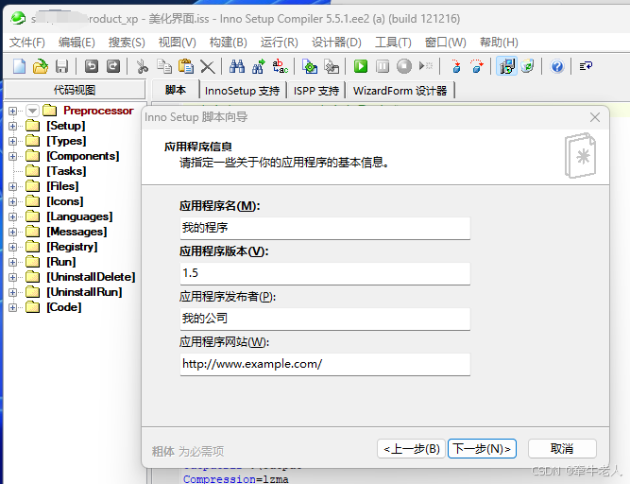The height and width of the screenshot is (484, 630).
Task: Click the Save floppy disk icon
Action: (x=61, y=66)
